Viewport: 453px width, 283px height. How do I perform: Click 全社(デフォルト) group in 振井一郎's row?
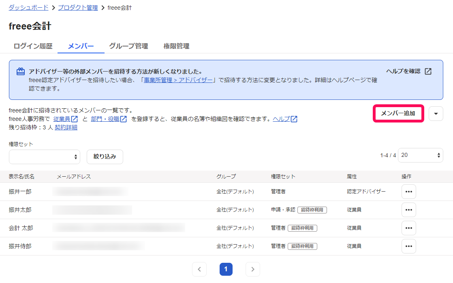(x=235, y=192)
